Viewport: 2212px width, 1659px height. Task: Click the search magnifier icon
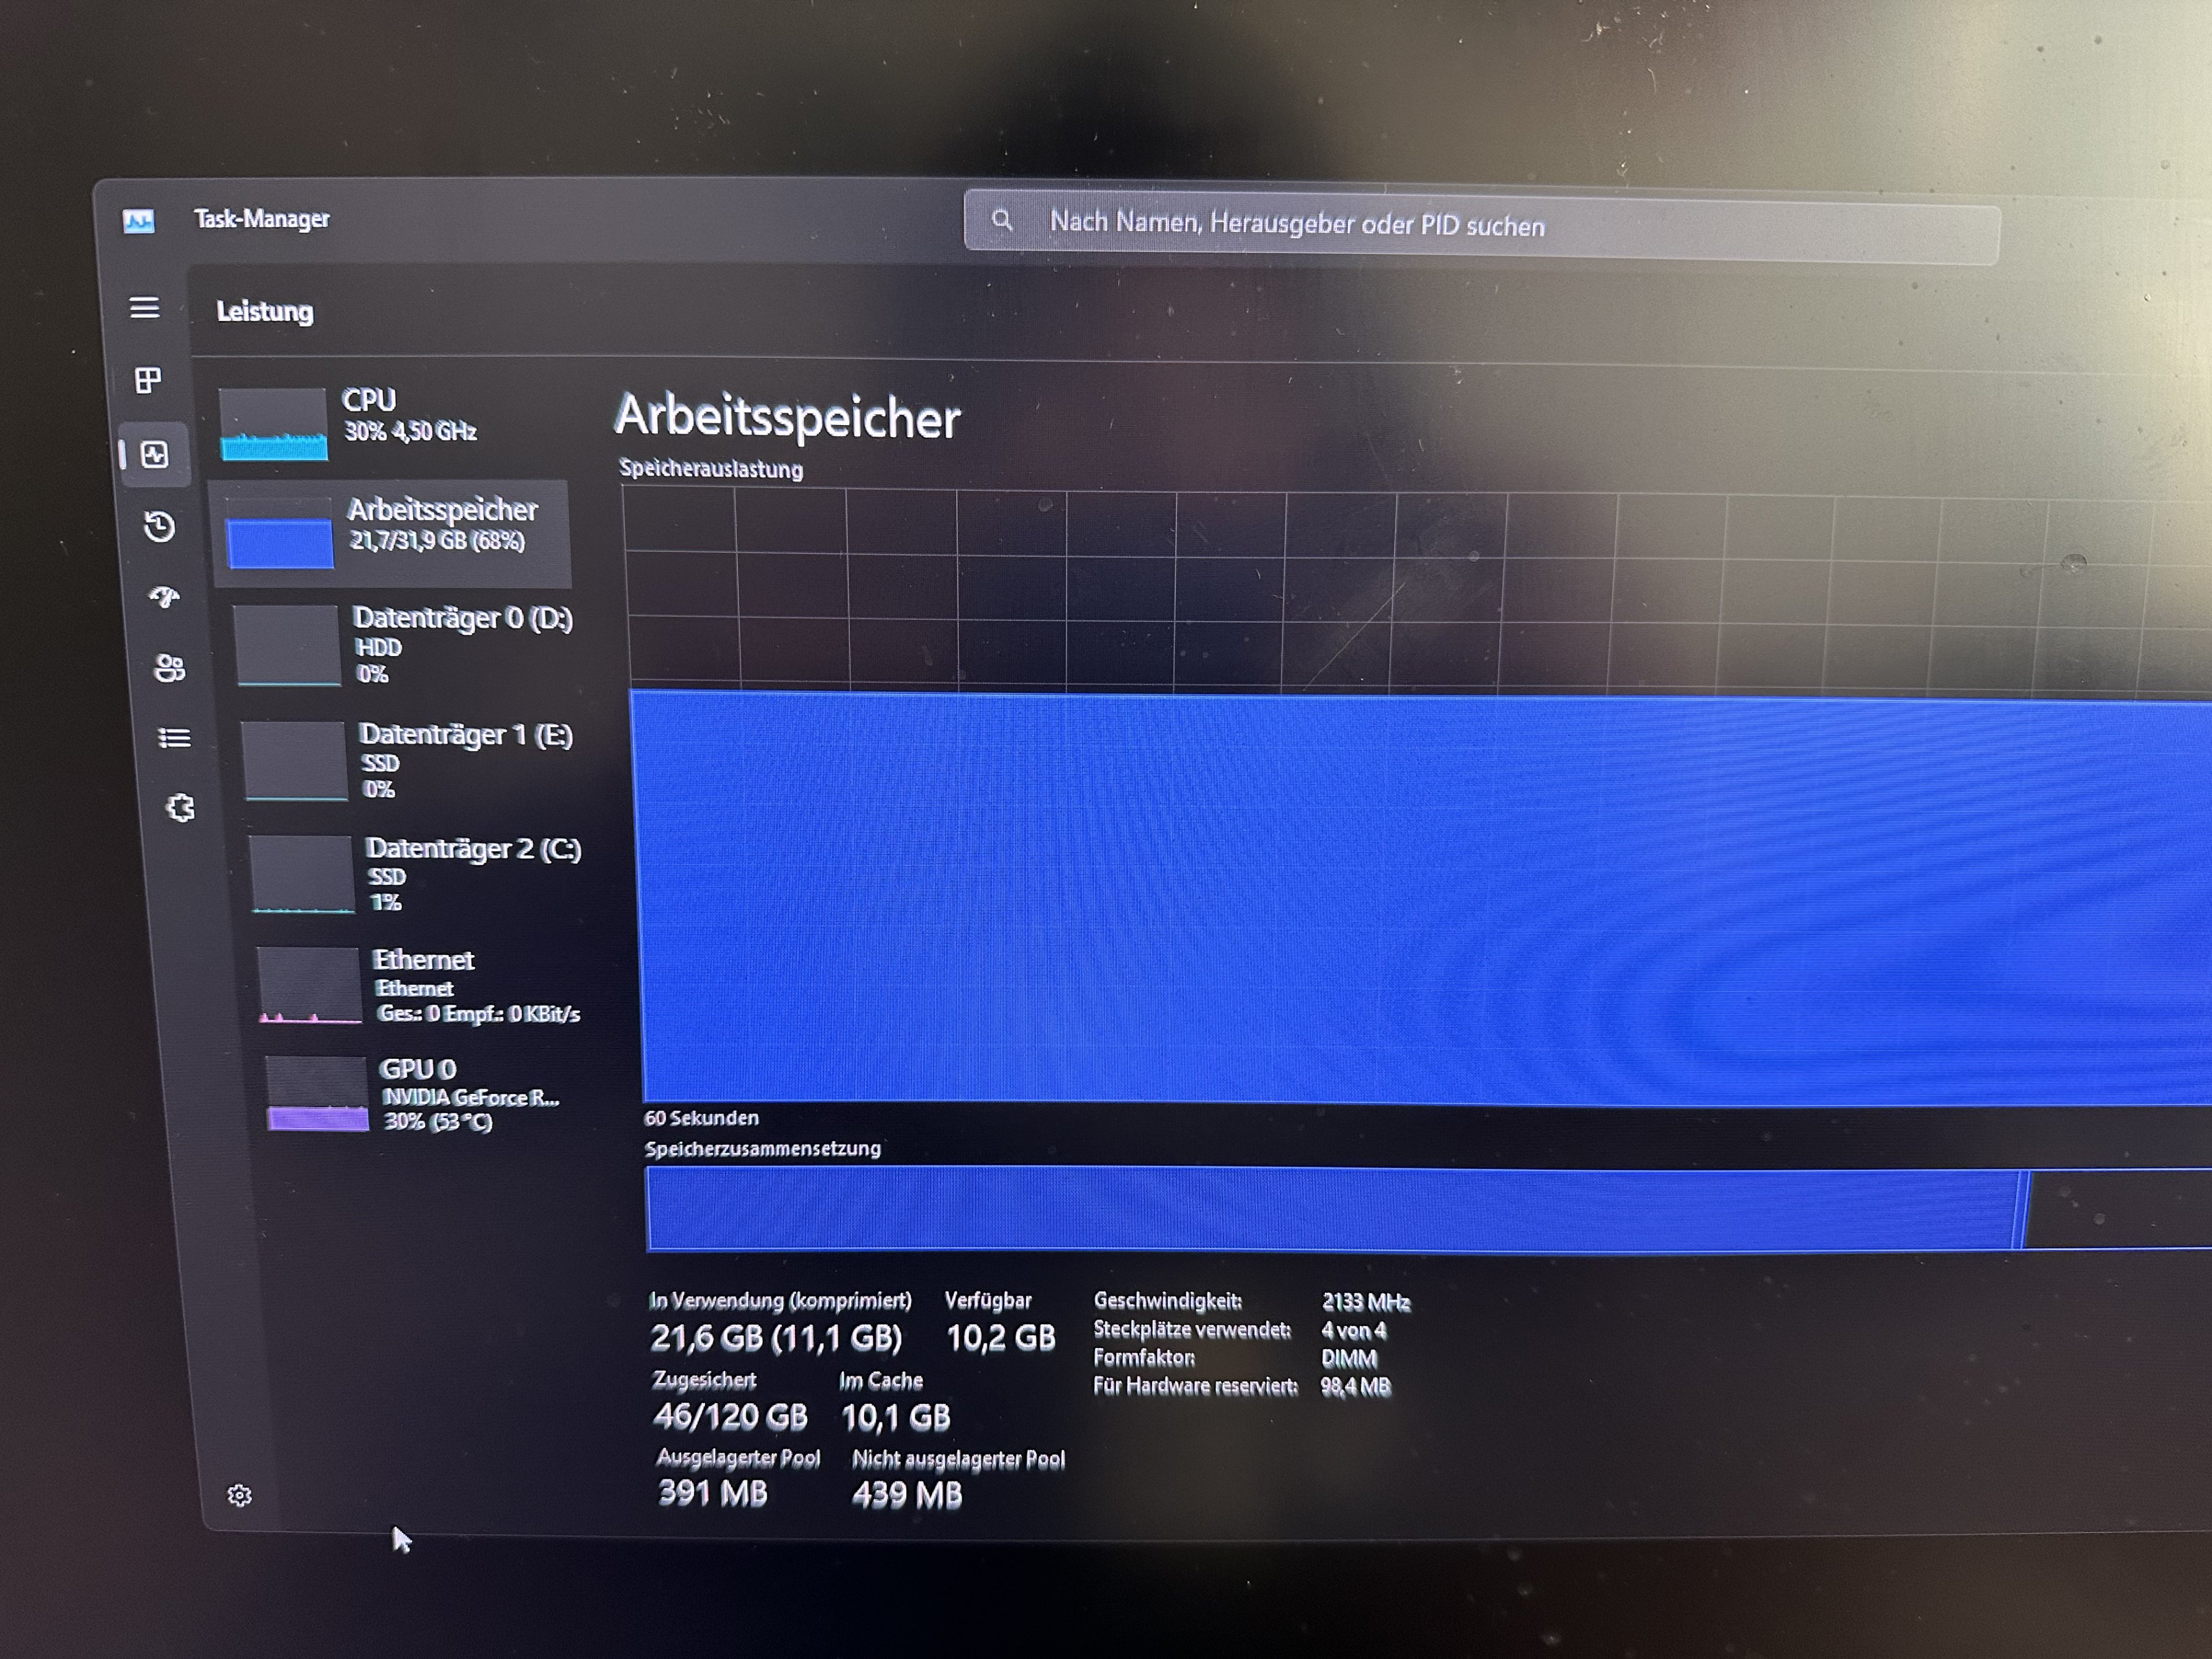coord(1001,220)
